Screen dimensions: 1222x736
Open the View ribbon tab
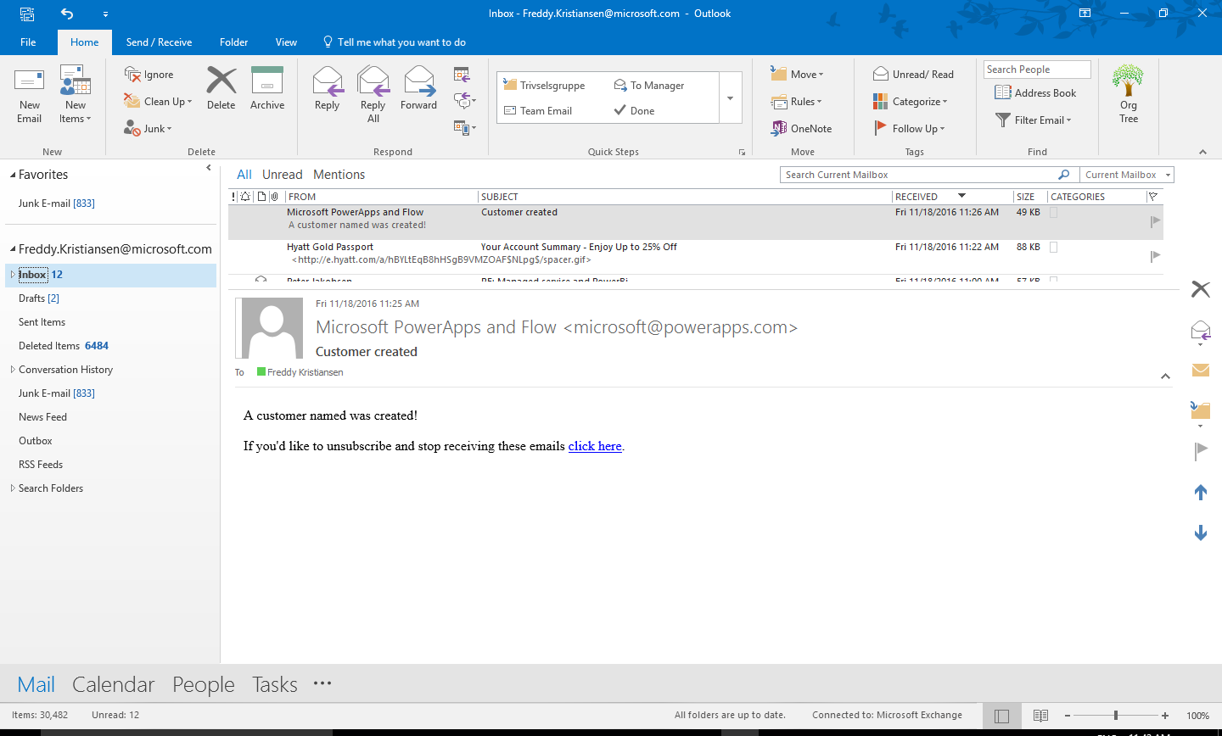coord(286,42)
